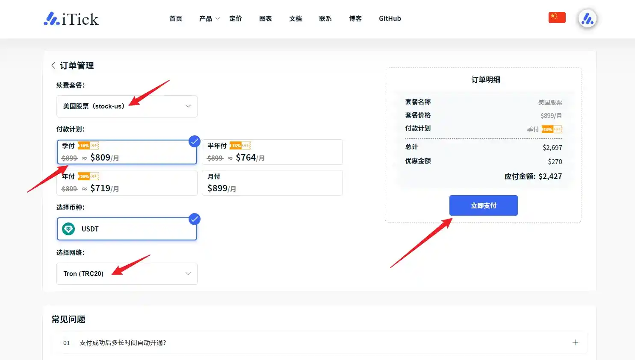Open the 定价 page from the navigation bar

pyautogui.click(x=236, y=18)
